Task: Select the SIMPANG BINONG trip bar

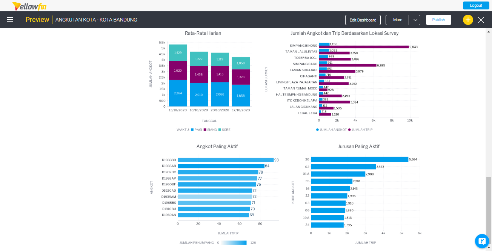Action: point(364,47)
